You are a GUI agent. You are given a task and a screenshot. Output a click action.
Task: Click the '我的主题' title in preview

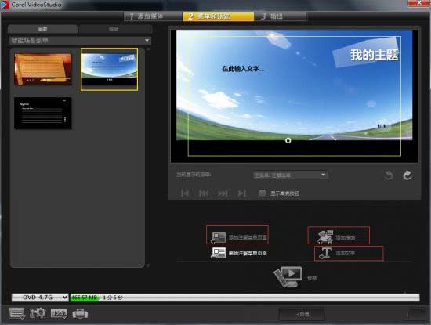(374, 55)
